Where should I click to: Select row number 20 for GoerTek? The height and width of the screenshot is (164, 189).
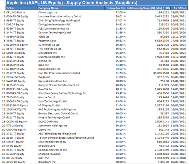[x=3, y=89]
